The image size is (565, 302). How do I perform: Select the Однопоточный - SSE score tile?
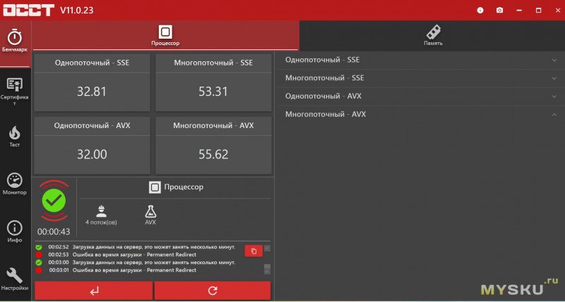coord(92,82)
